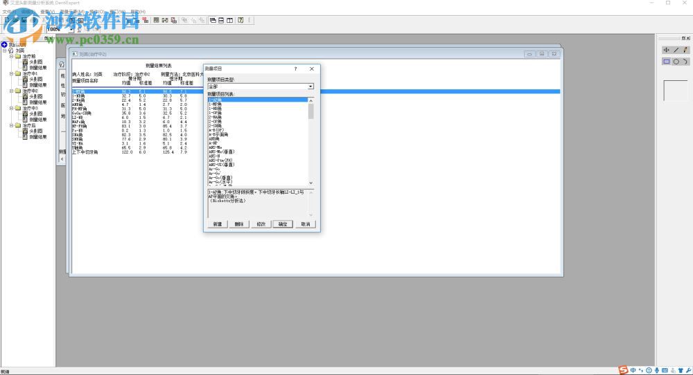
Task: Click the cascade windows toolbar icon
Action: coord(213,20)
